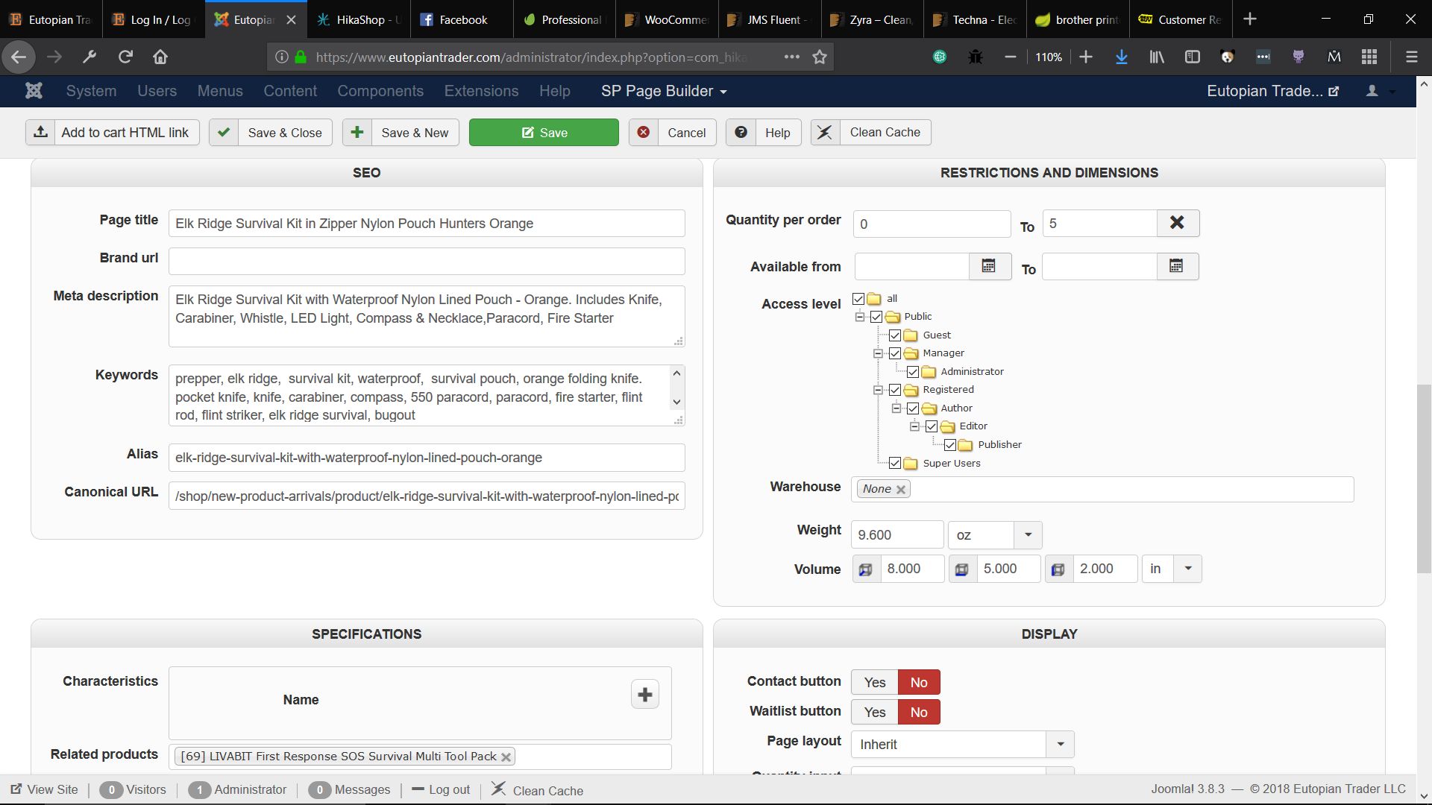This screenshot has width=1432, height=805.
Task: Open the Components menu
Action: point(380,91)
